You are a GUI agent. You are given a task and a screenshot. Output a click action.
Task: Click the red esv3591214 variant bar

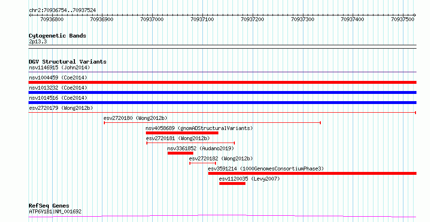click(312, 173)
